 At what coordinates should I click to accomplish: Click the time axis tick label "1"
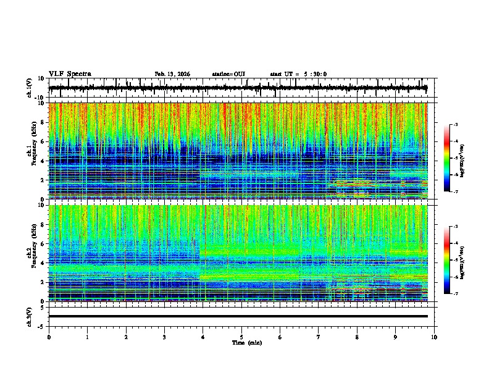[x=87, y=337]
